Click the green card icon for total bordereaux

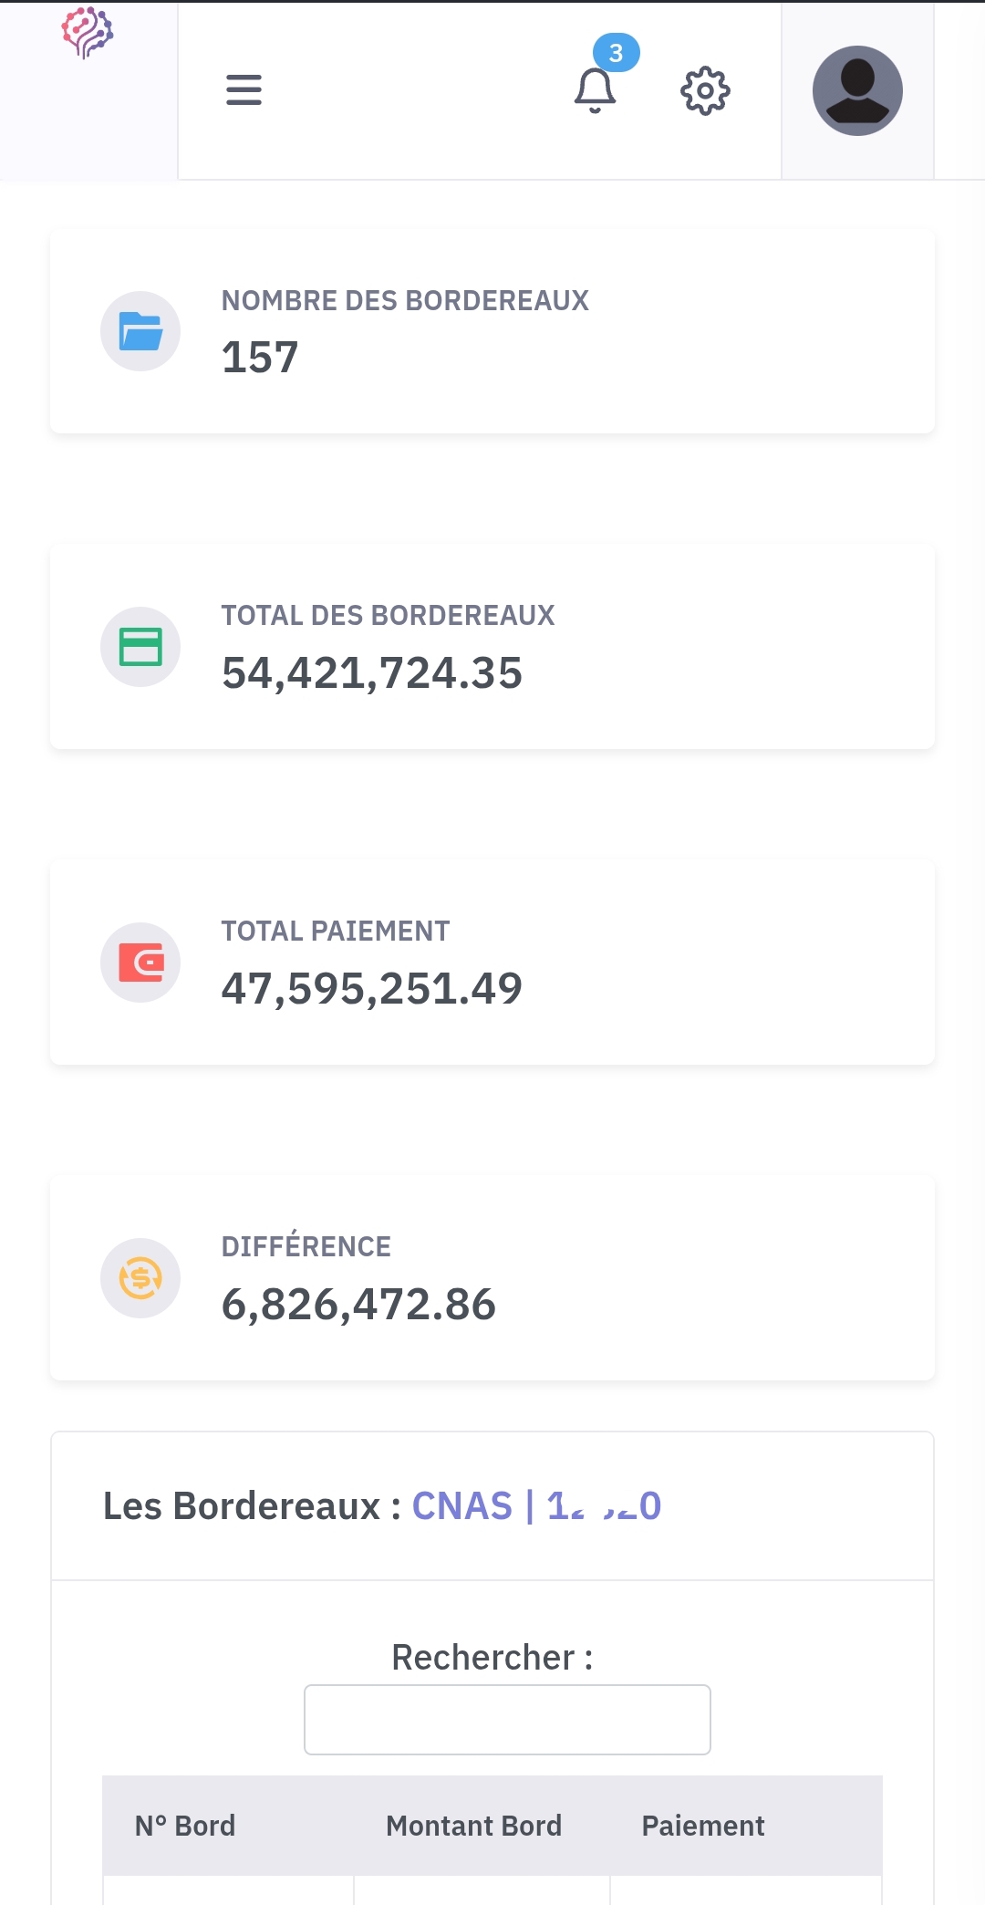[x=140, y=647]
